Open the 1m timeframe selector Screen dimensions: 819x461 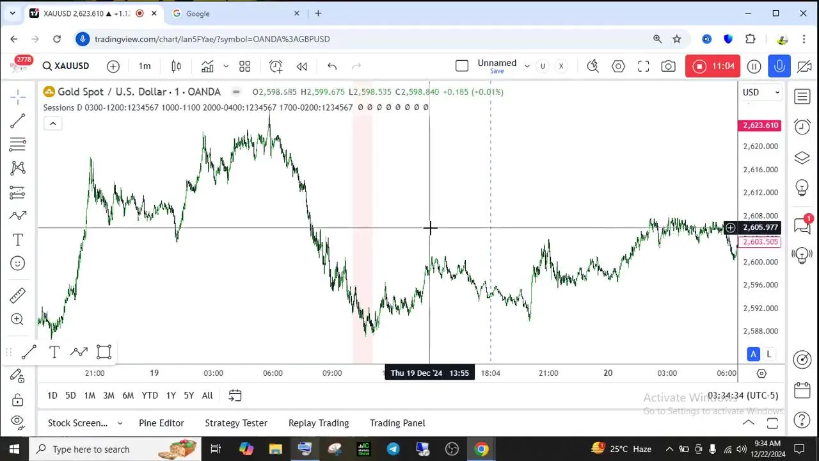(145, 66)
